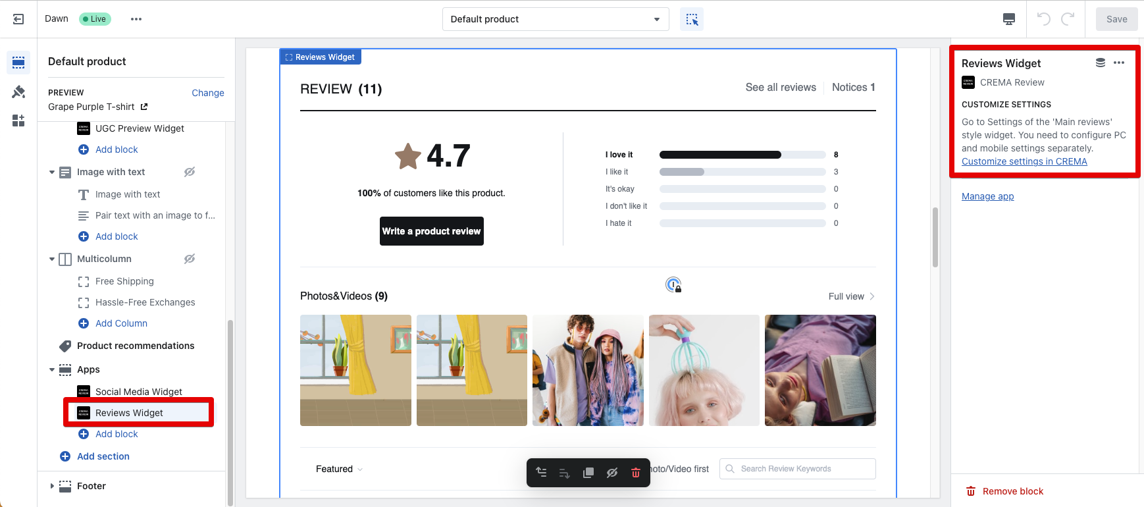Collapse the Apps section
The image size is (1144, 507).
click(x=52, y=369)
